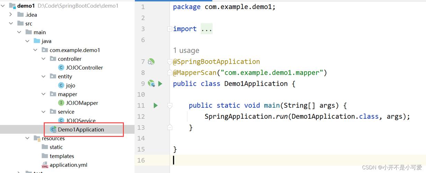Screen dimensions: 426x173
Task: Click the JOJOController class icon
Action: (x=61, y=68)
